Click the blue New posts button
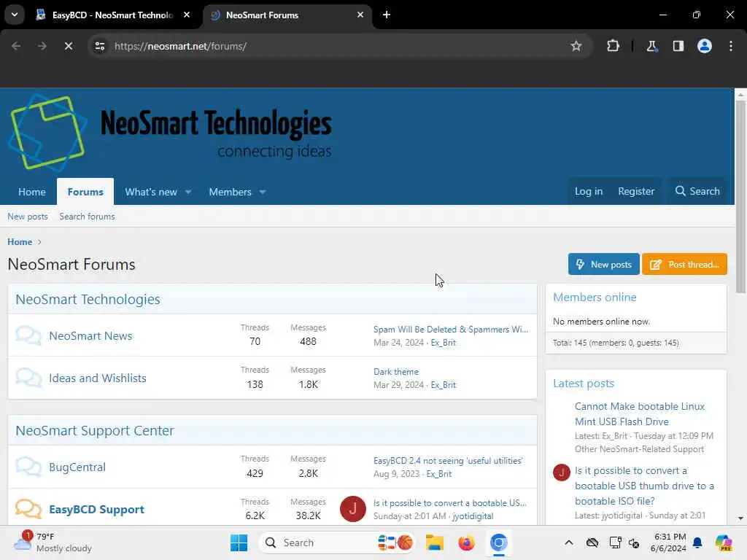Viewport: 747px width, 560px height. pos(603,264)
